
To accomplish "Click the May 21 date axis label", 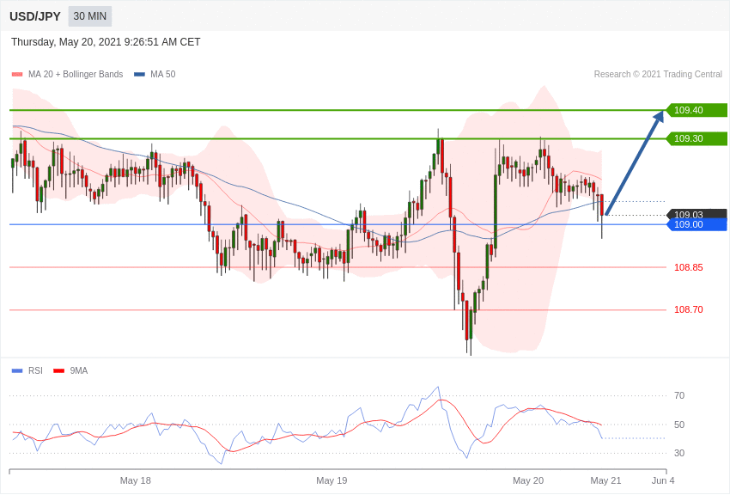I will click(x=605, y=480).
